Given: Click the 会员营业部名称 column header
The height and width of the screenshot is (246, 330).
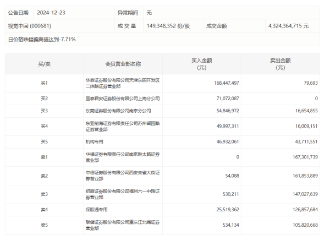Looking at the screenshot, I should click(123, 64).
